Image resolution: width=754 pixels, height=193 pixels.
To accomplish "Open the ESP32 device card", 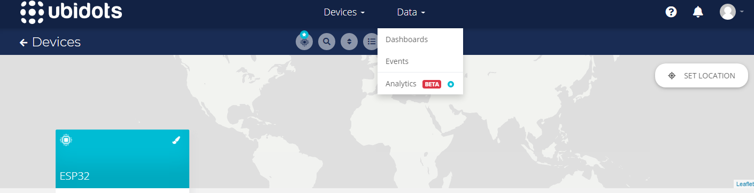I will (122, 159).
